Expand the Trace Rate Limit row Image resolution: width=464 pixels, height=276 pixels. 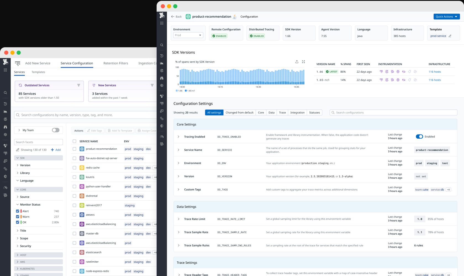[x=178, y=219]
